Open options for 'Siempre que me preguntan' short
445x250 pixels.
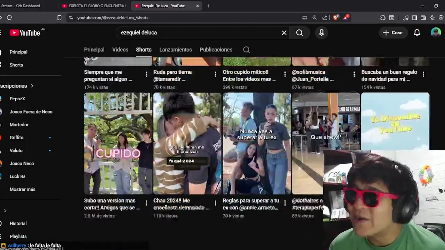(x=146, y=74)
